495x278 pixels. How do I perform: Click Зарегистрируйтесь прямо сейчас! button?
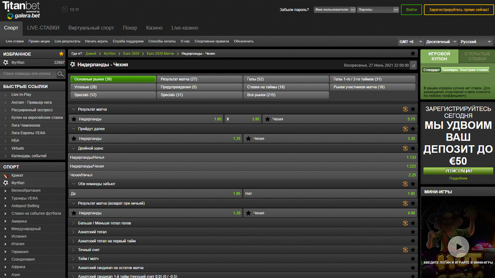pos(459,10)
